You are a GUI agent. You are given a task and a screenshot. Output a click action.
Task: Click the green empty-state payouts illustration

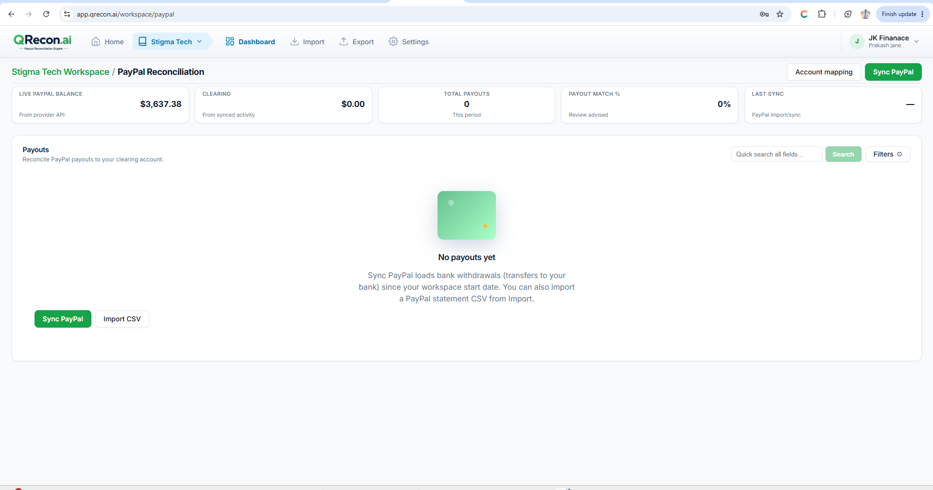467,215
